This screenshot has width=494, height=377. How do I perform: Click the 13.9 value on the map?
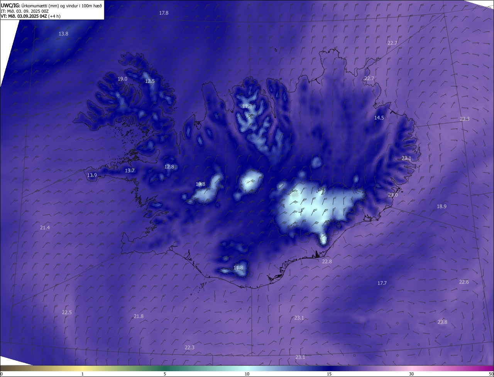[x=92, y=175]
